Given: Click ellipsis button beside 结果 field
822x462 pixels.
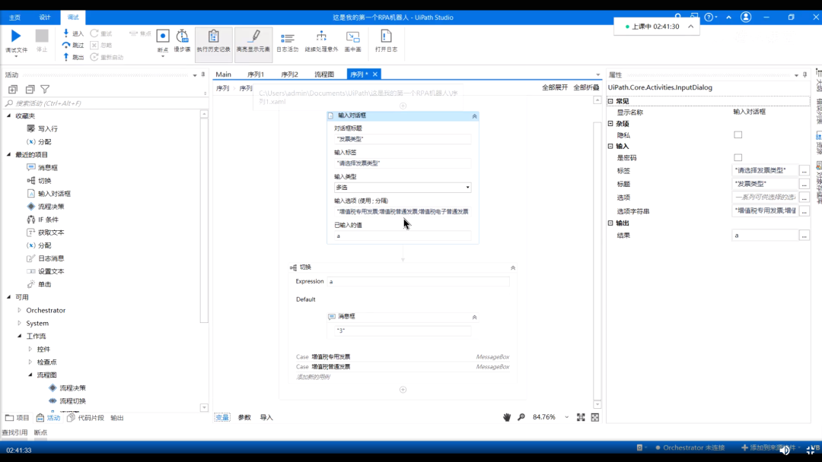Looking at the screenshot, I should 804,236.
